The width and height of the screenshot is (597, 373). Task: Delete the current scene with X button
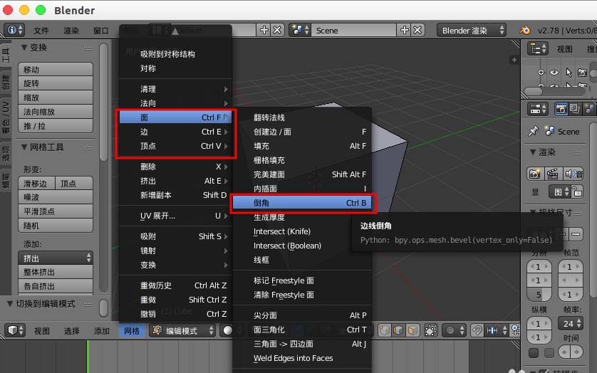point(417,30)
